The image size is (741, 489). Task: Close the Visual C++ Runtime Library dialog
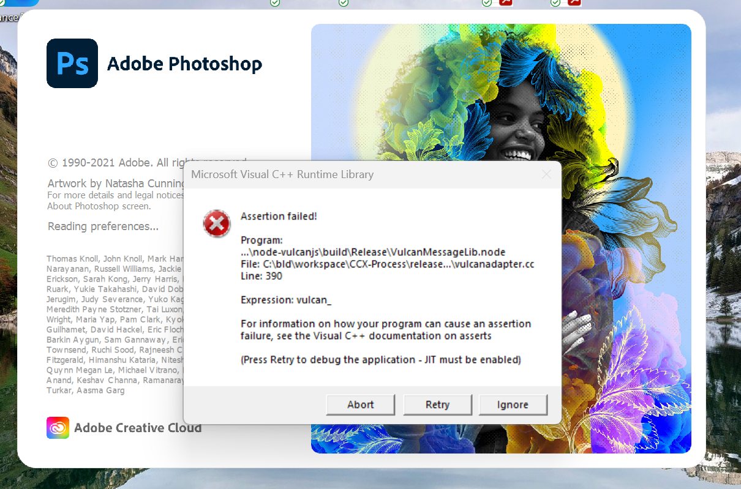pyautogui.click(x=546, y=174)
